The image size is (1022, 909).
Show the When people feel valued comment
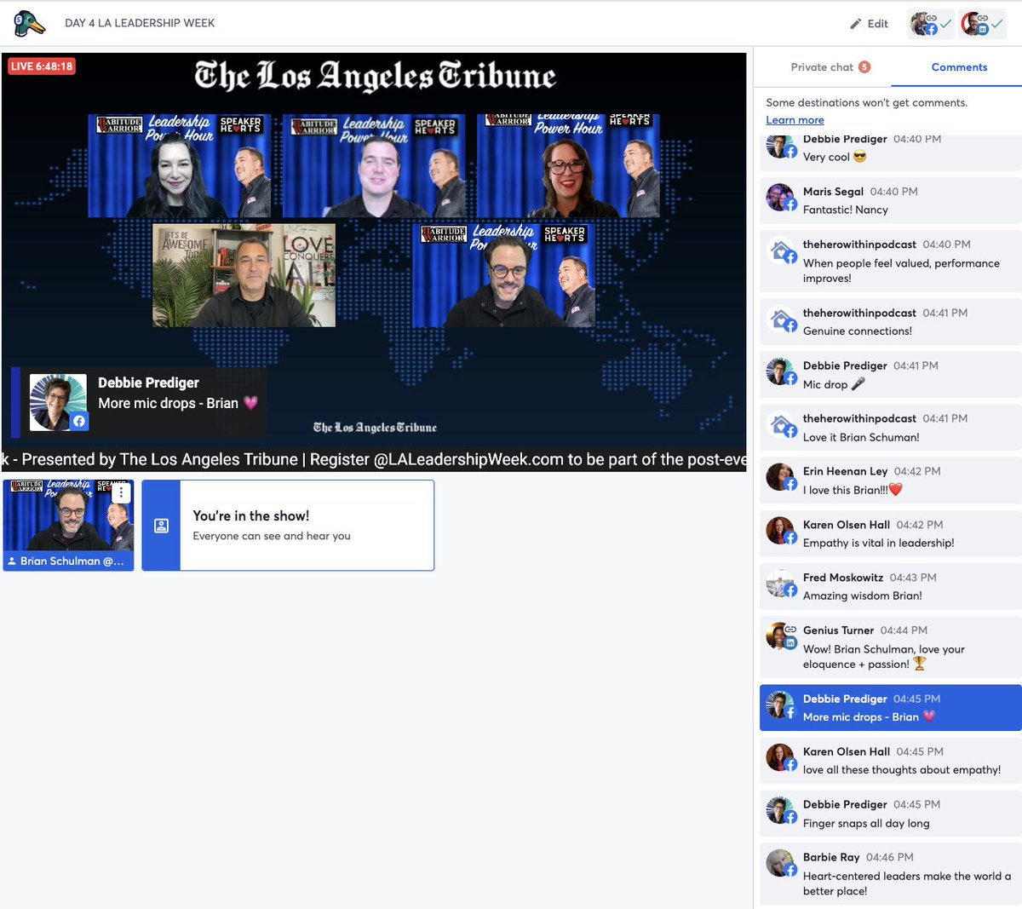pyautogui.click(x=890, y=261)
